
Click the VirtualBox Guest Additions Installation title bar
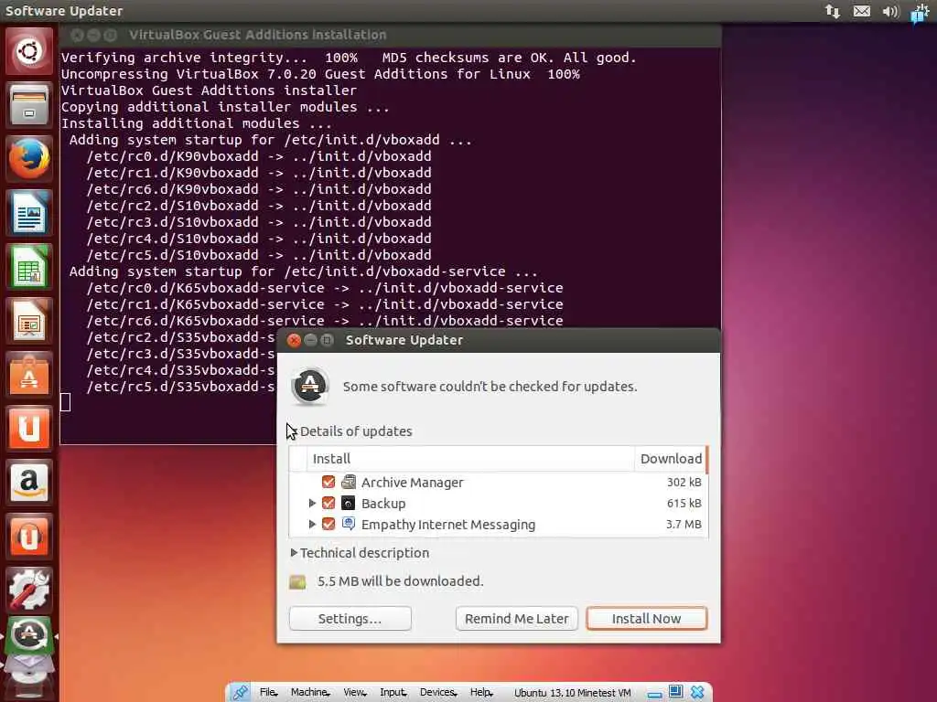pos(390,35)
